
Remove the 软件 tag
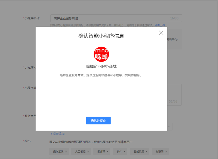pyautogui.click(x=124, y=151)
